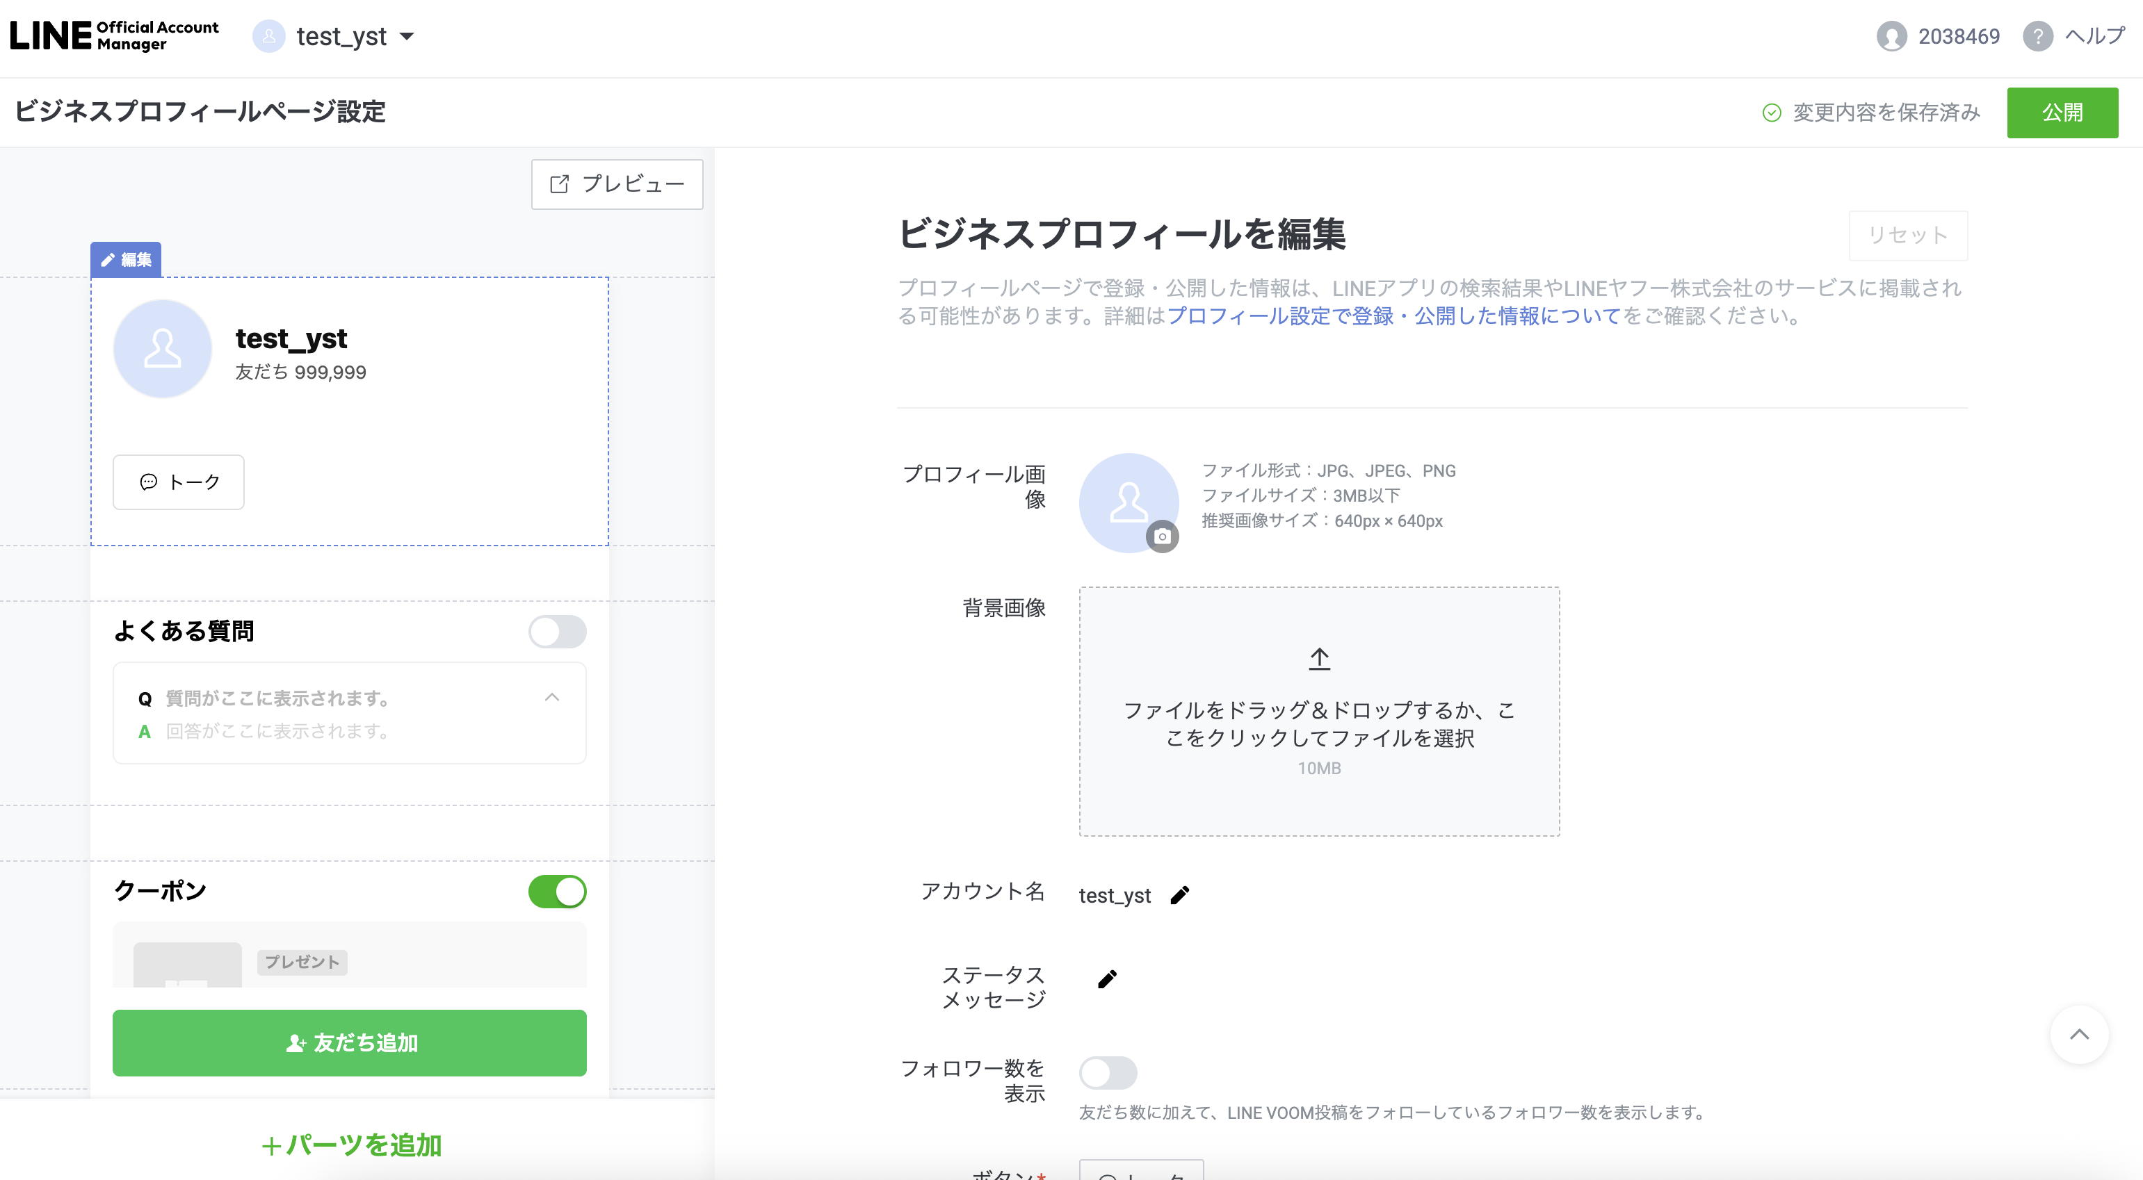Click the LINE Official Account Manager logo
The height and width of the screenshot is (1180, 2143).
click(114, 35)
